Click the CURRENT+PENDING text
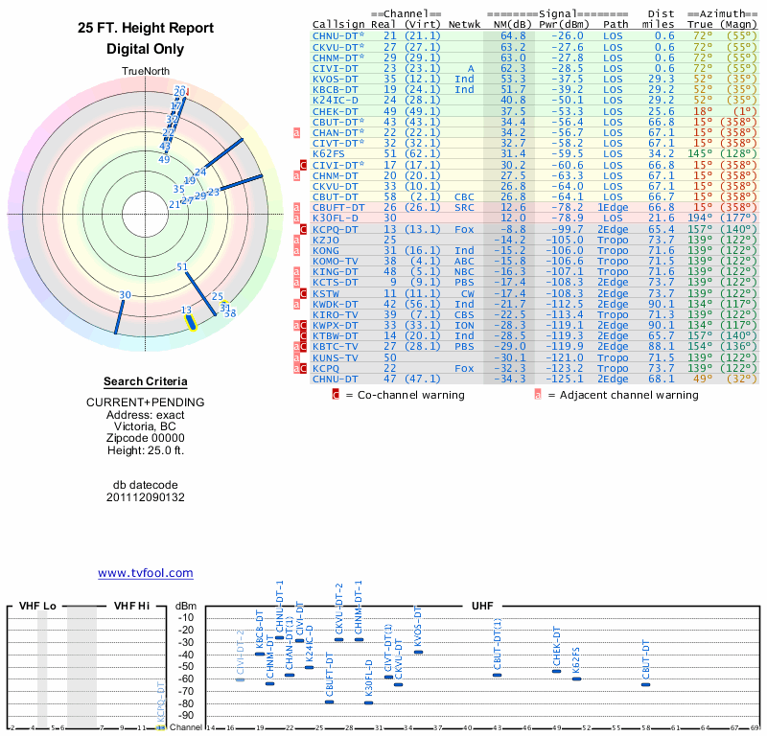The image size is (767, 736). [146, 402]
